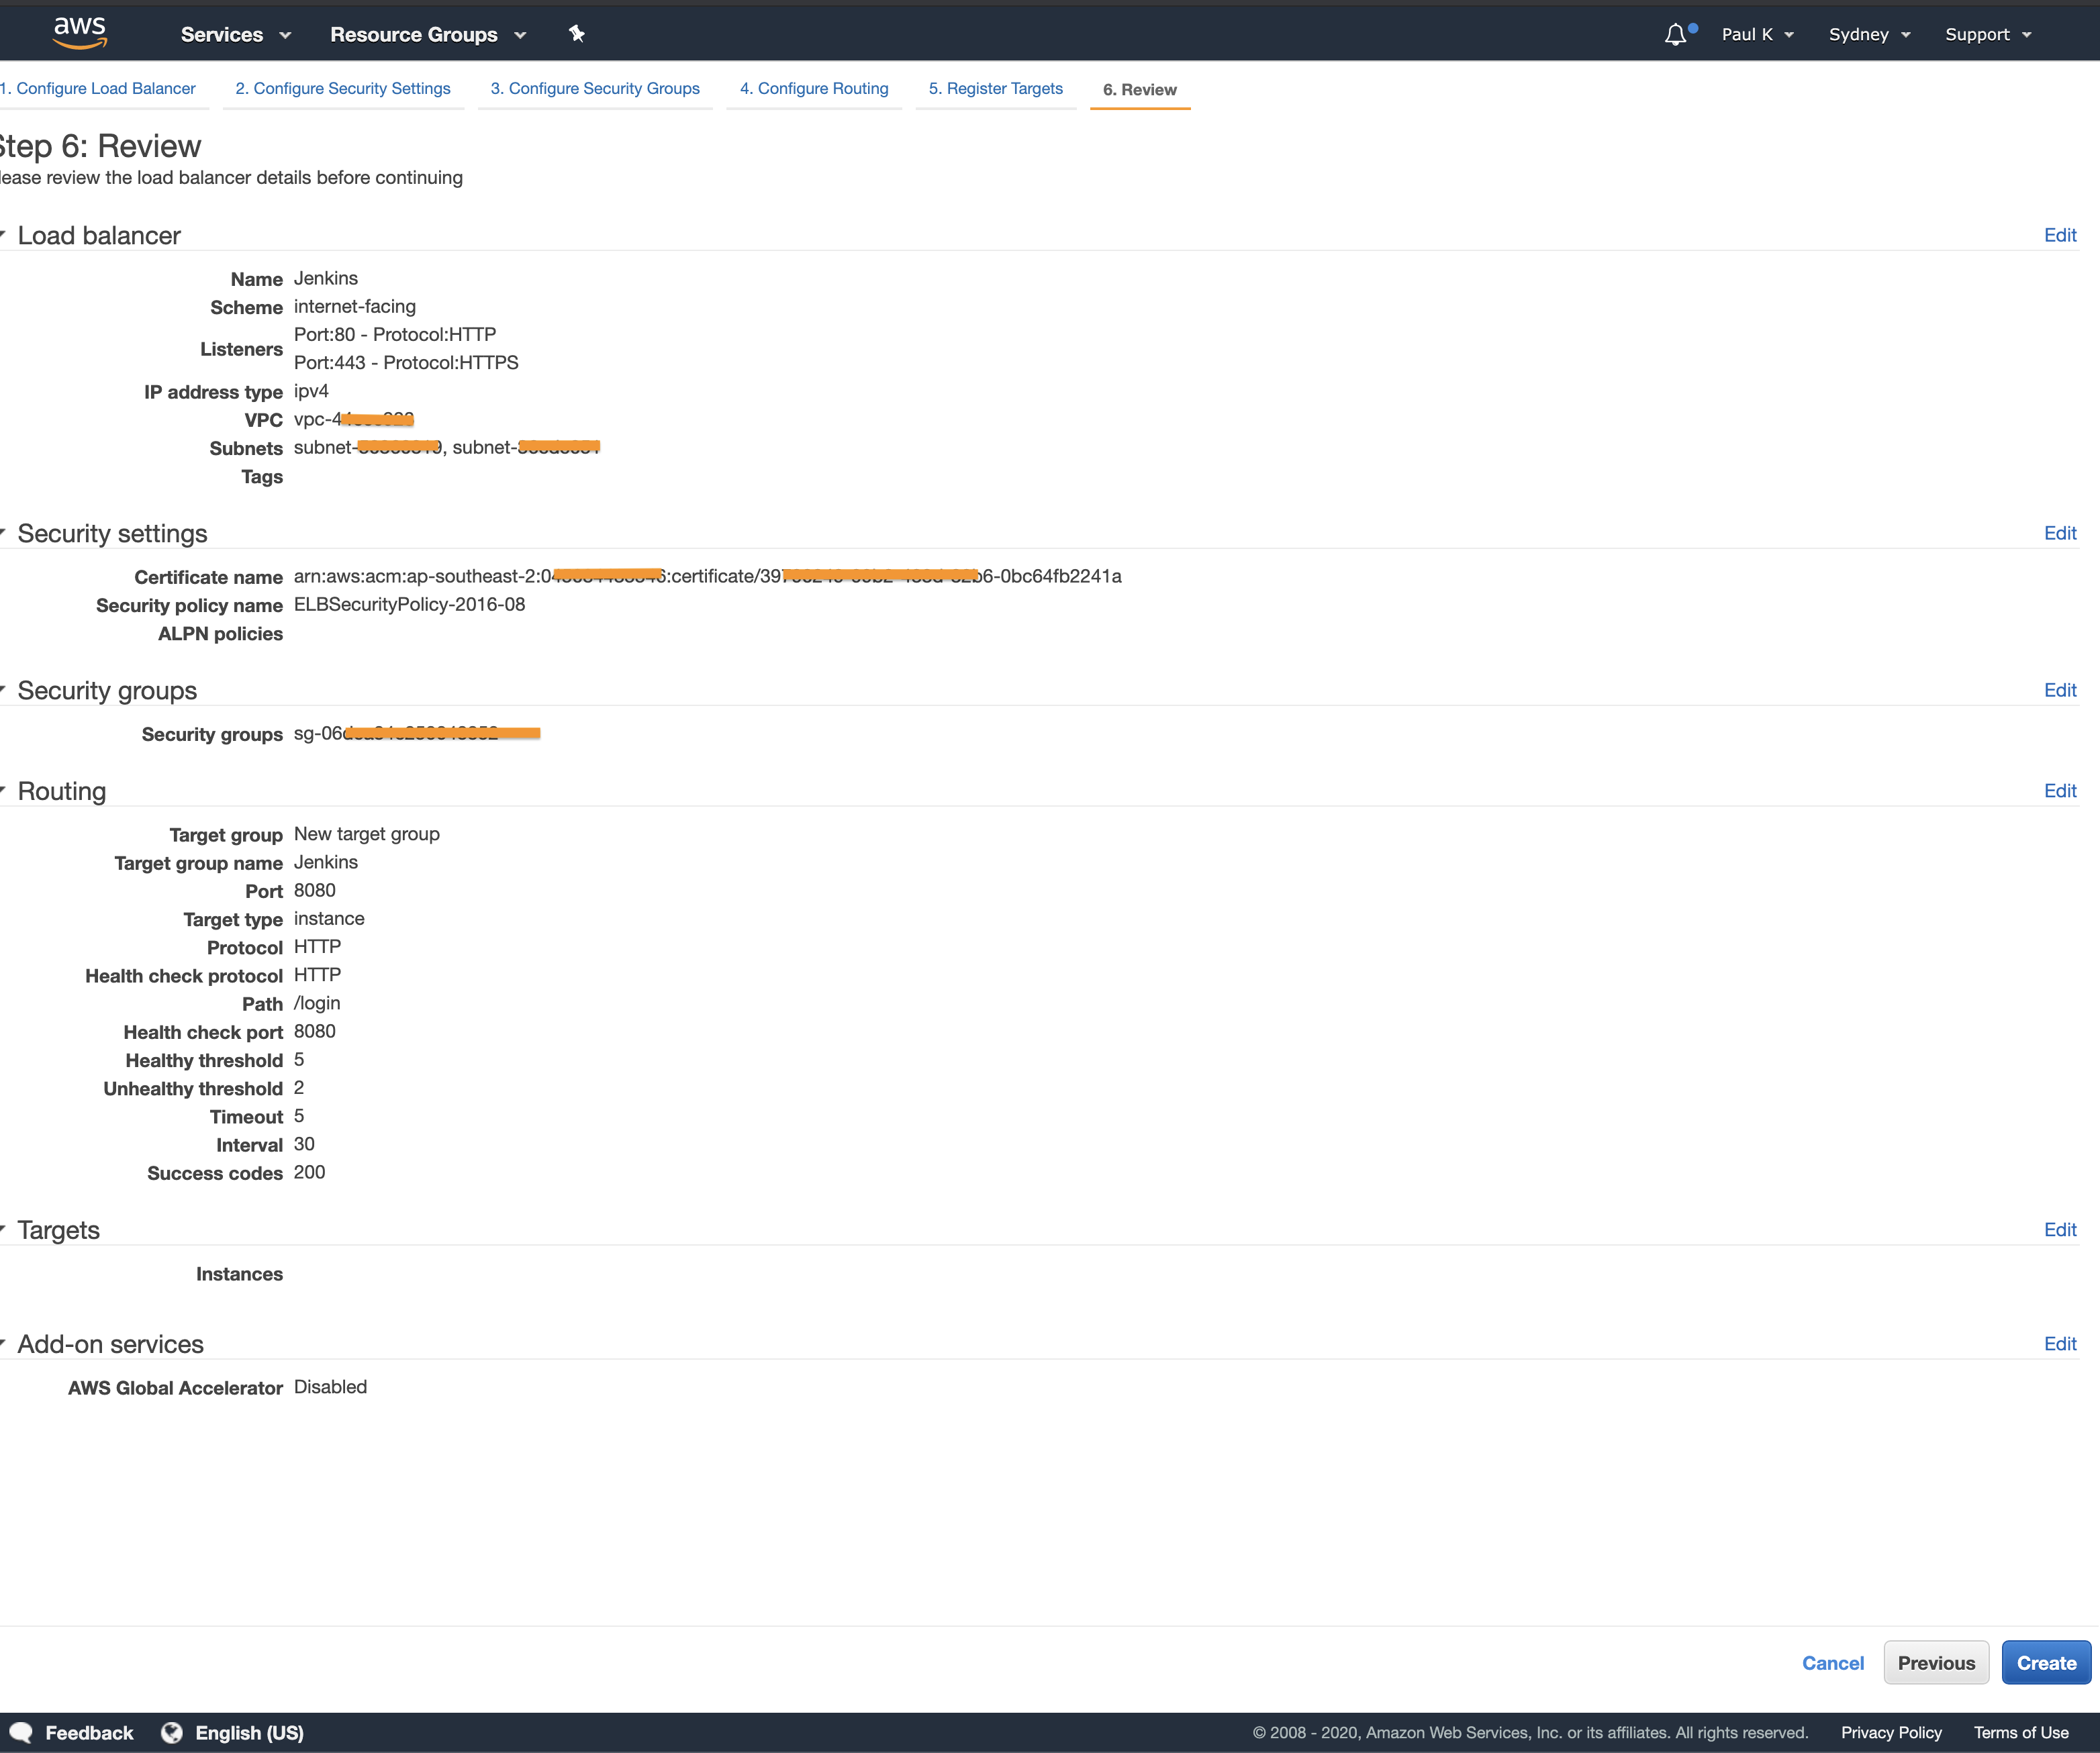Select the Port:80 - Protocol:HTTP listener
2100x1753 pixels.
pos(395,334)
